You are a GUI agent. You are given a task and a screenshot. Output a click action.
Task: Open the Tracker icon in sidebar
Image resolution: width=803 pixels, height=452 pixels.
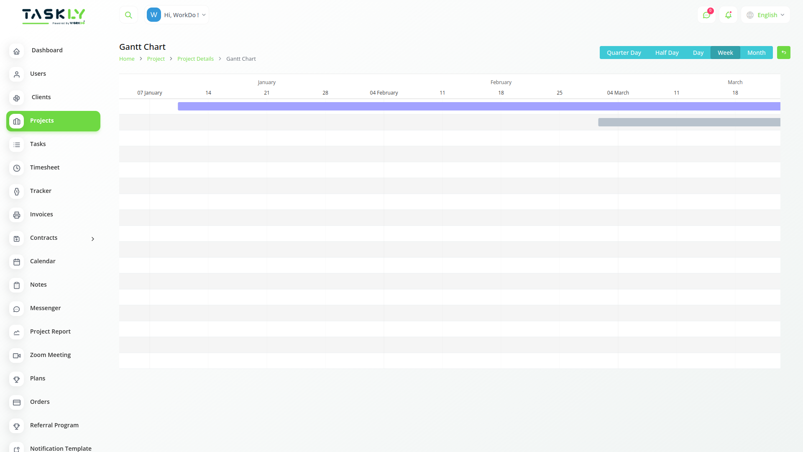(16, 192)
